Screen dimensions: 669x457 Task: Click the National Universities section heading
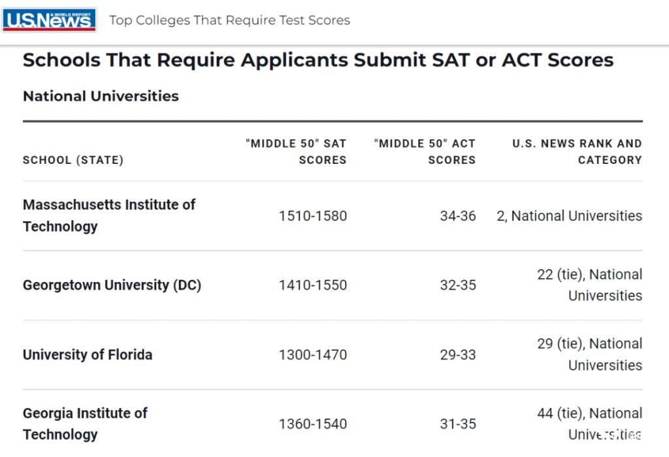101,96
